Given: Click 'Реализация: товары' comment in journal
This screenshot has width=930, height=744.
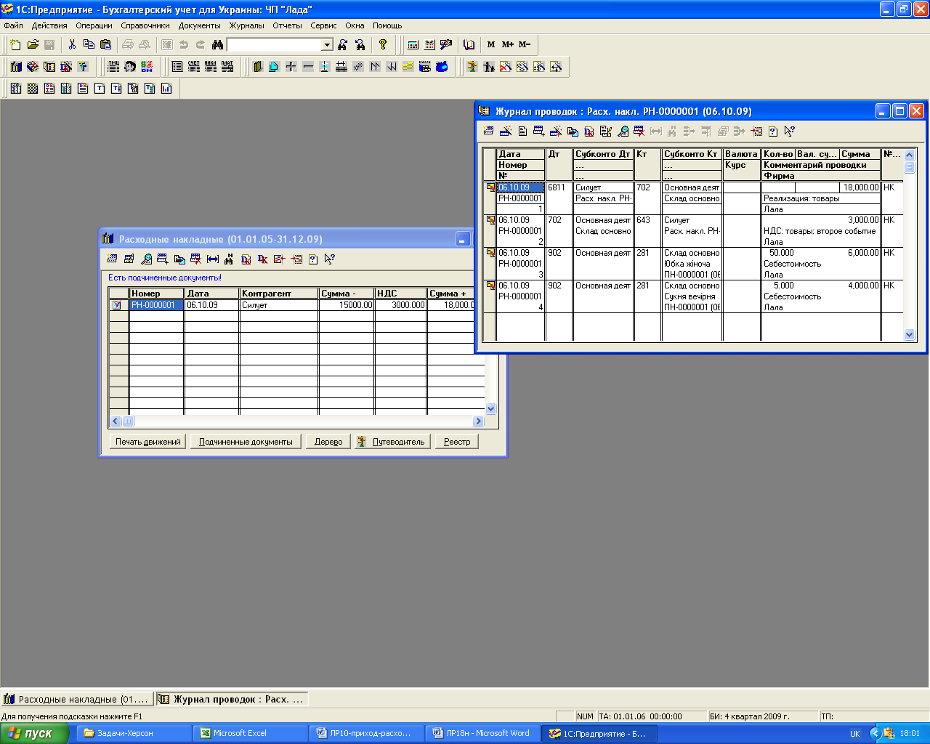Looking at the screenshot, I should coord(801,198).
